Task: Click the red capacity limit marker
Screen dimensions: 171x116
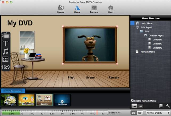Action: coord(97,113)
